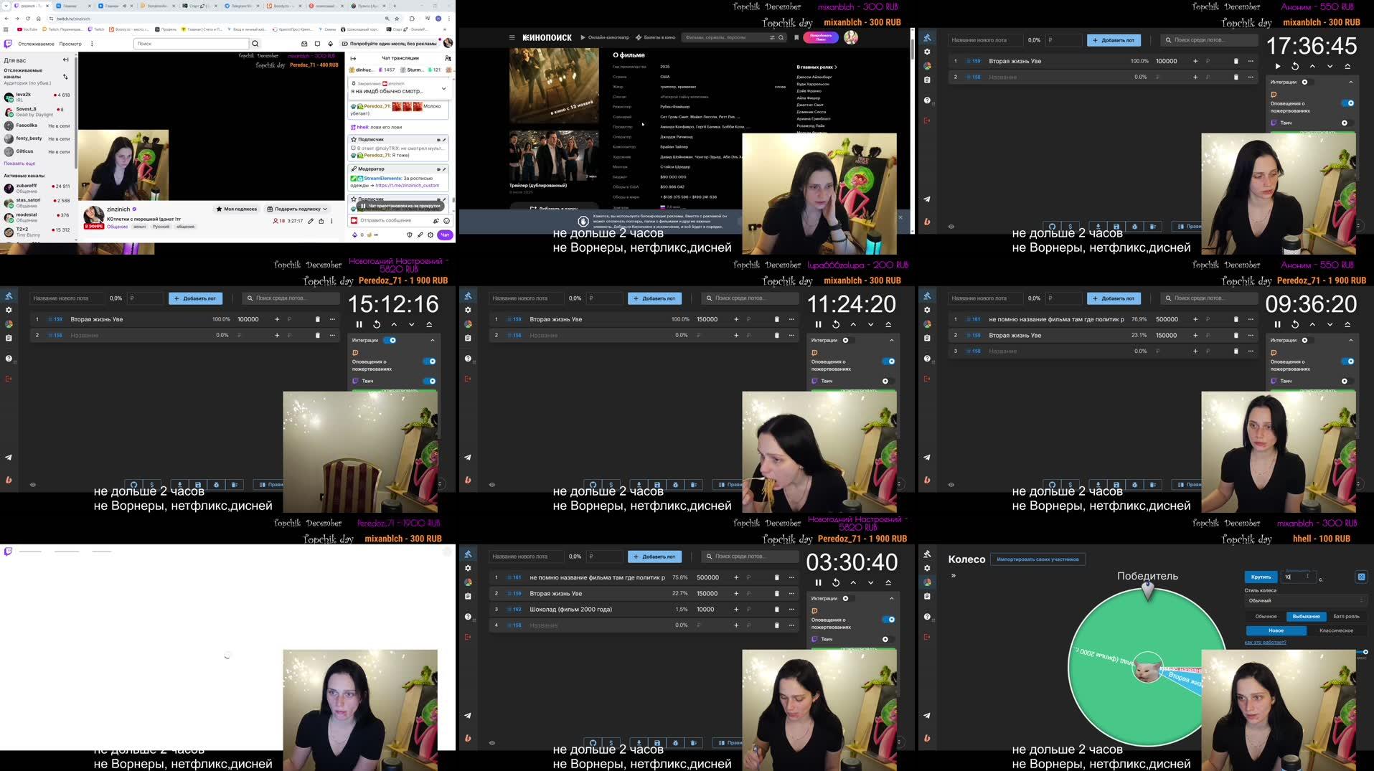Disable the «Оповещения о пожертвованиях» toggle

[1347, 103]
